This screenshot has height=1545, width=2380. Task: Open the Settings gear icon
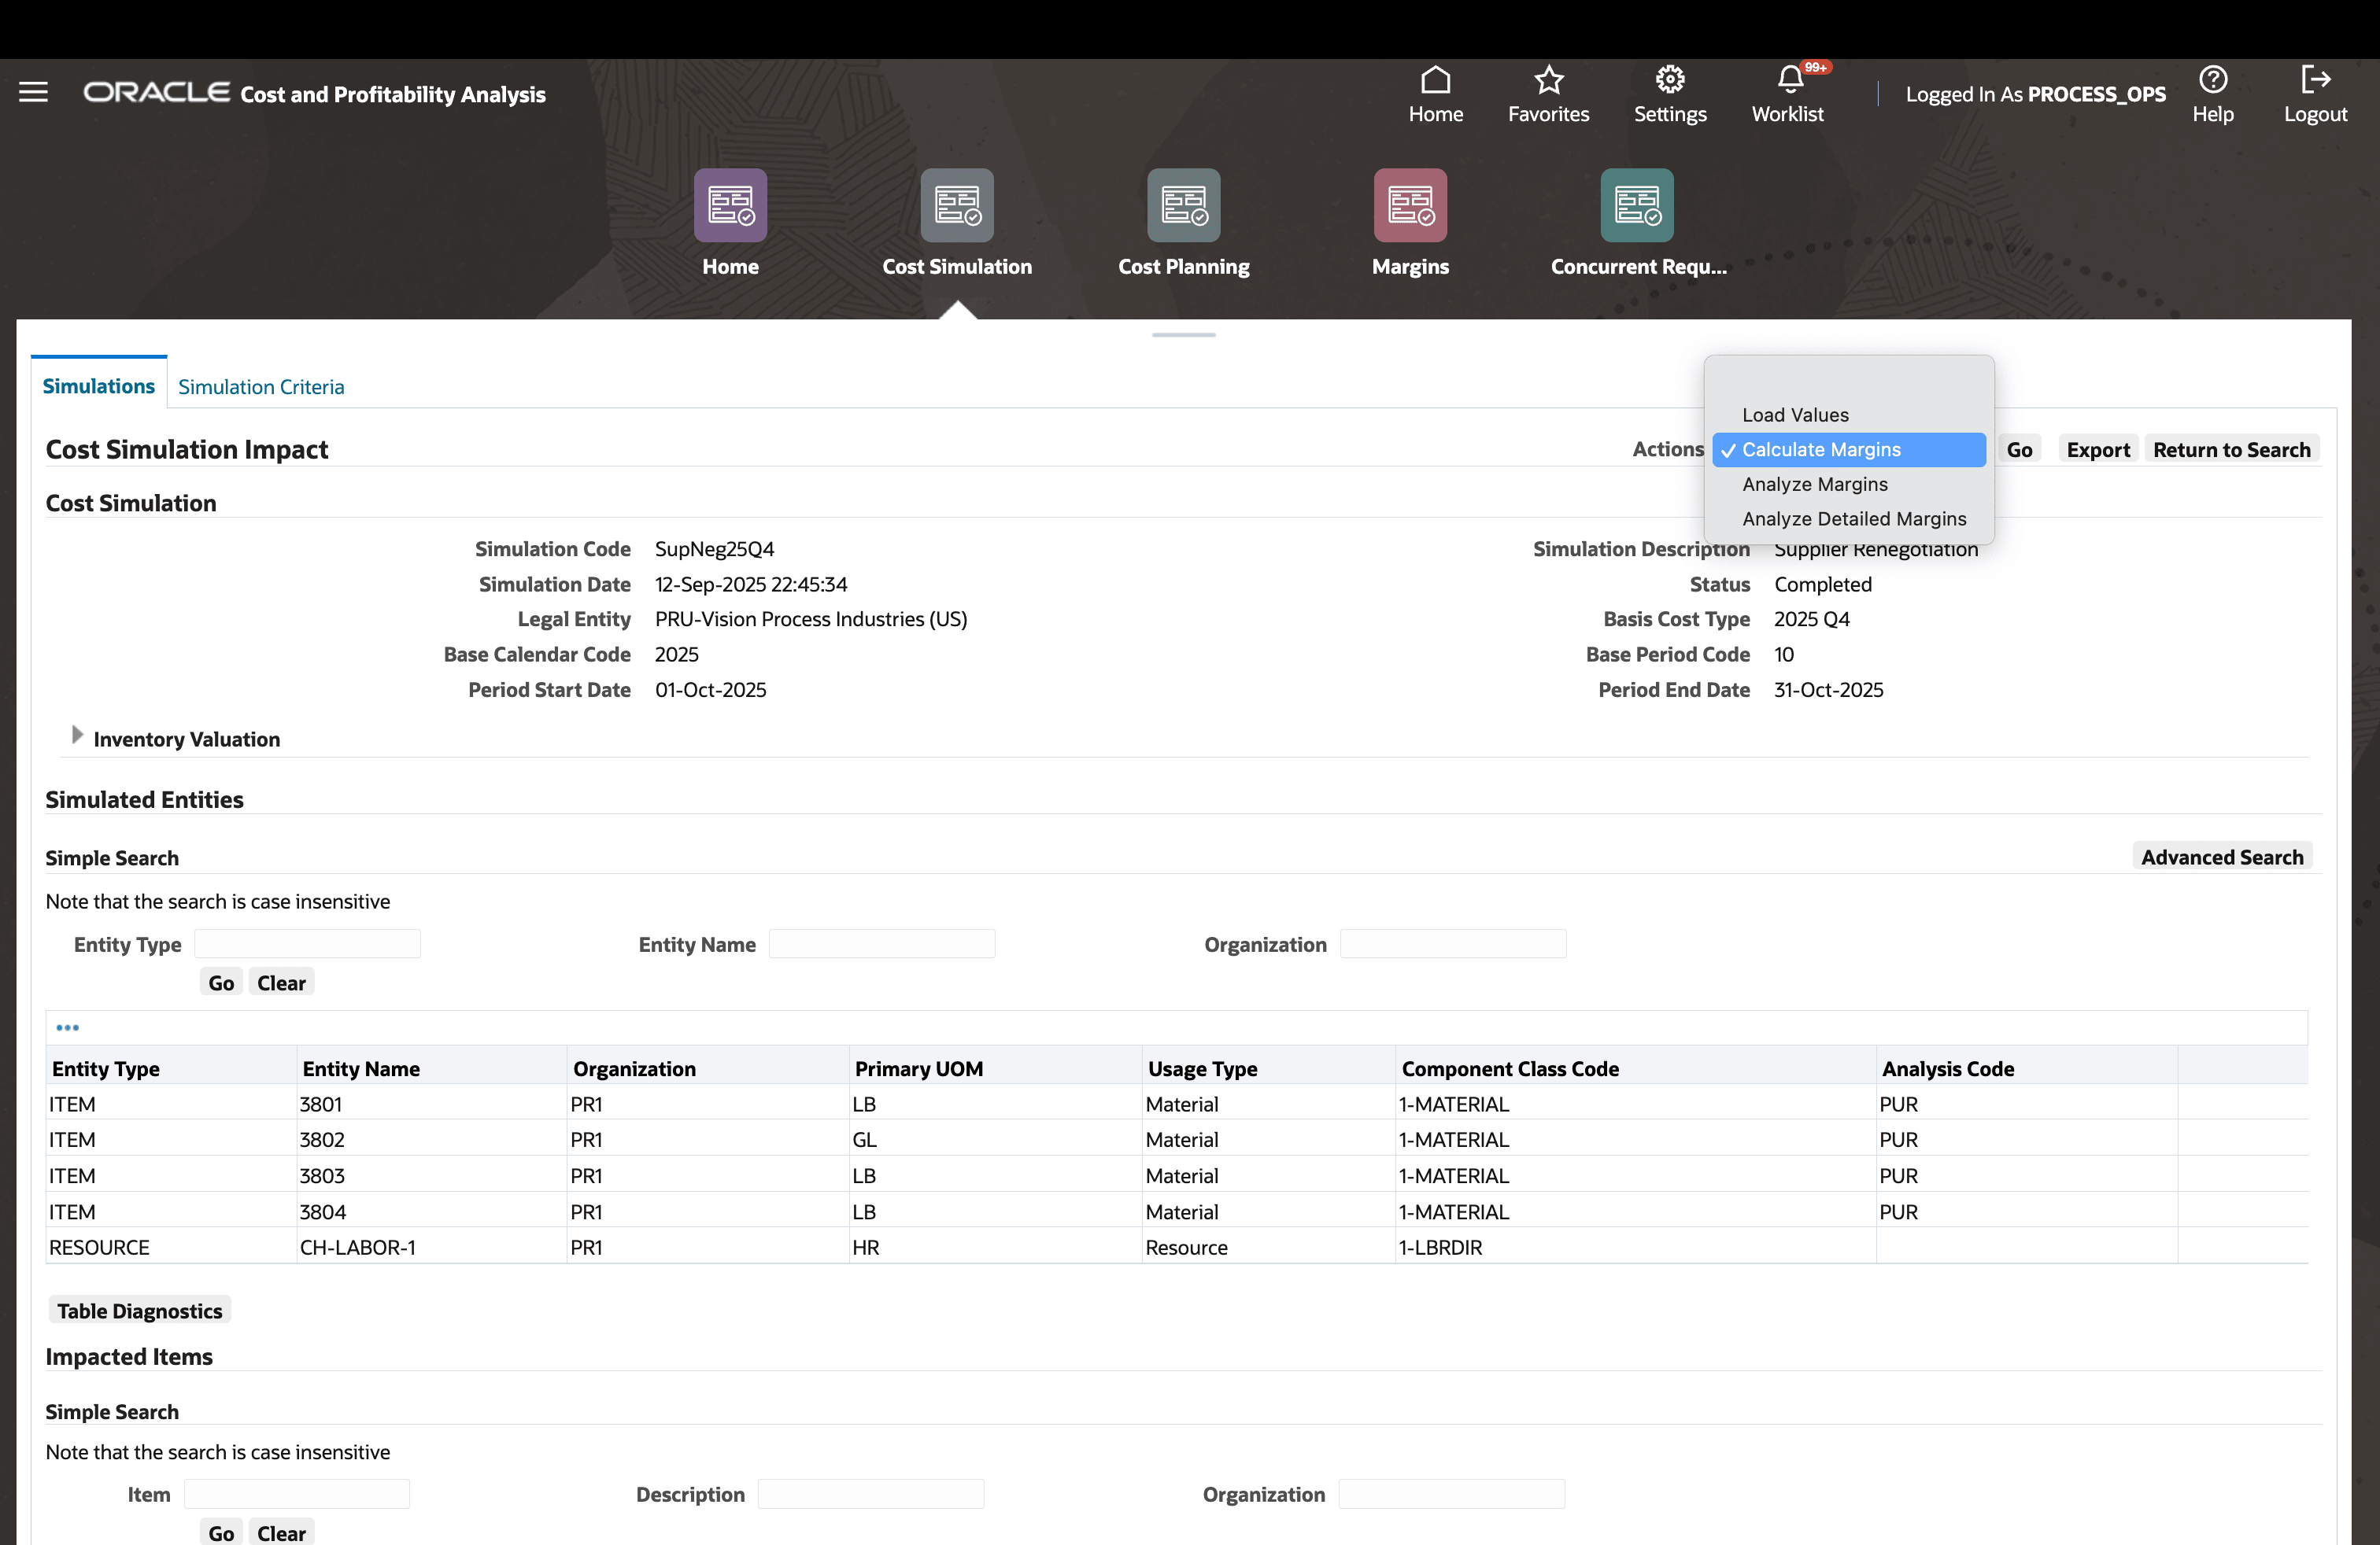point(1669,79)
